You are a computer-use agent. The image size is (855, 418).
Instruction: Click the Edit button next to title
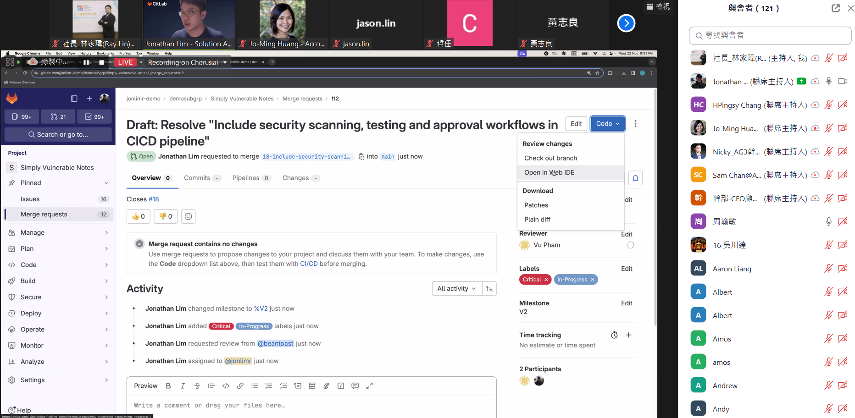click(576, 124)
